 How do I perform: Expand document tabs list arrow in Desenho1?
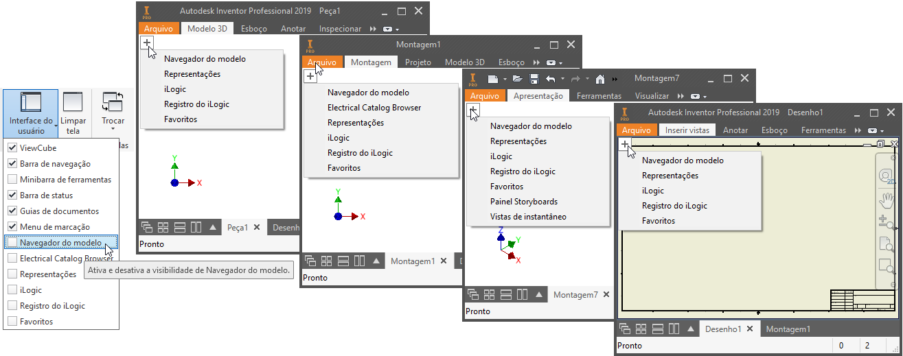coord(691,329)
